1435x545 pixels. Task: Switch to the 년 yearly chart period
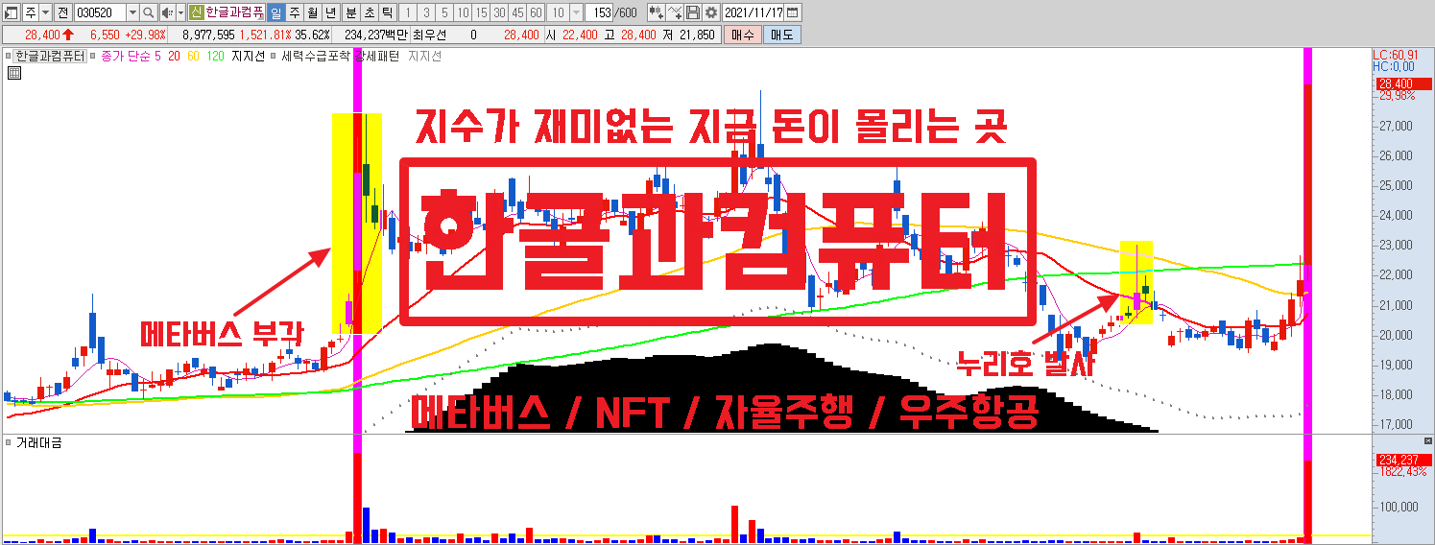click(x=330, y=12)
